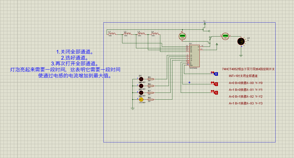294x158 pixels.
Task: Click the text 'INT=1时关闭全部通道'
Action: coord(243,76)
